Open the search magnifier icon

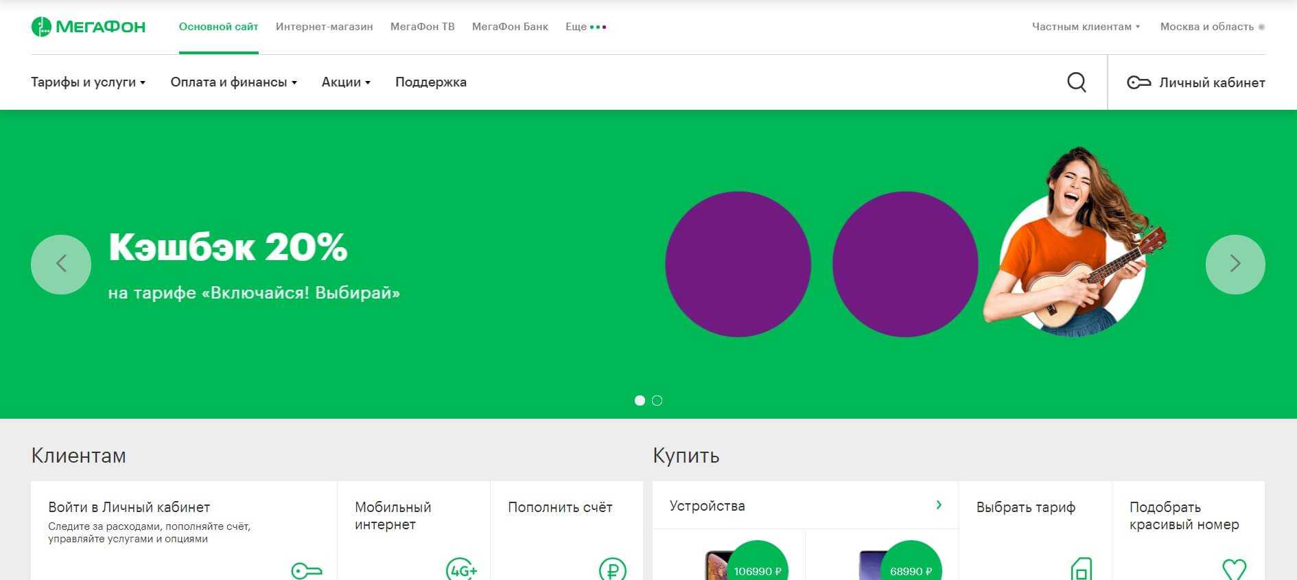tap(1076, 82)
